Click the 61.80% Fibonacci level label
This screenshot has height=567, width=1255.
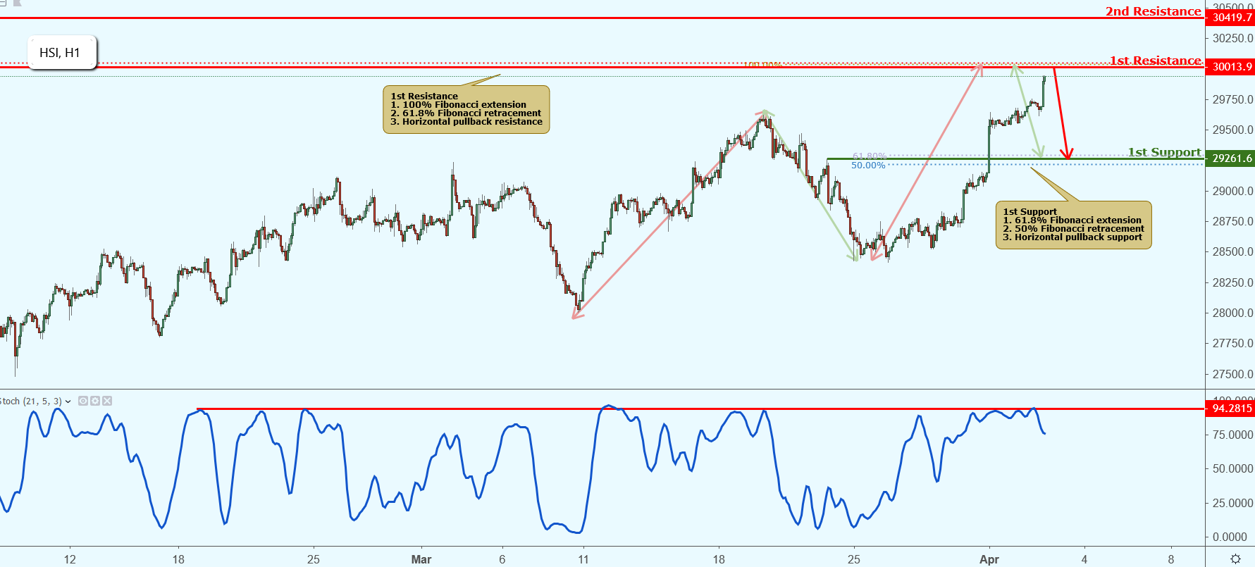coord(870,156)
